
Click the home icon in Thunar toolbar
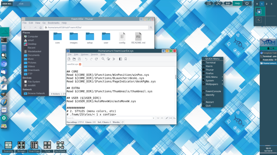pos(41,28)
